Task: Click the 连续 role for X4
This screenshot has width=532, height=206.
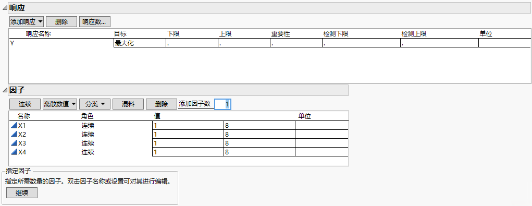Action: pos(88,152)
